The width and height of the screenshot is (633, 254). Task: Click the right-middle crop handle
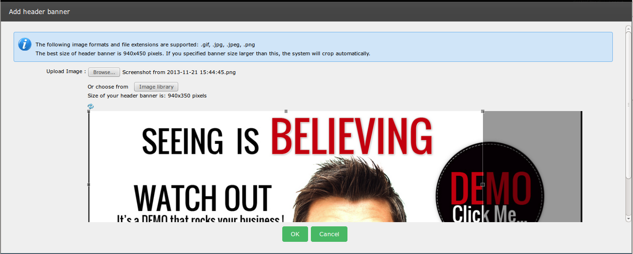point(483,185)
